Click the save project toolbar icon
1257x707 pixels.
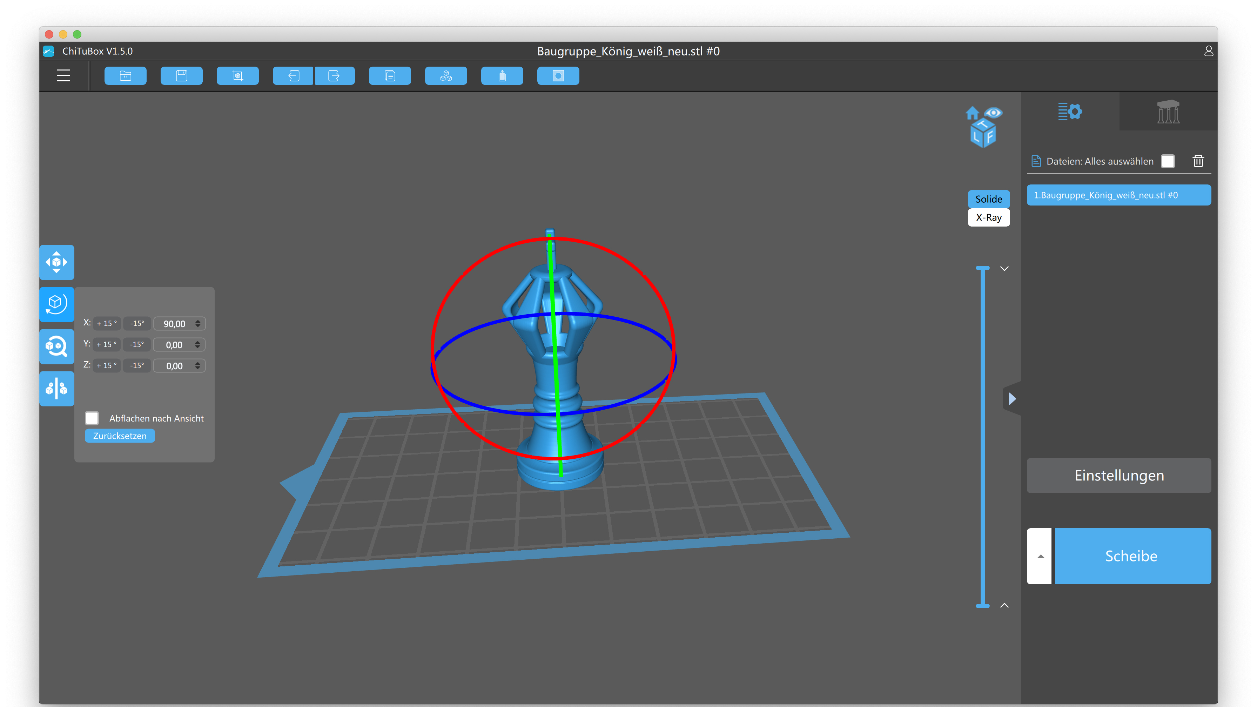tap(182, 76)
